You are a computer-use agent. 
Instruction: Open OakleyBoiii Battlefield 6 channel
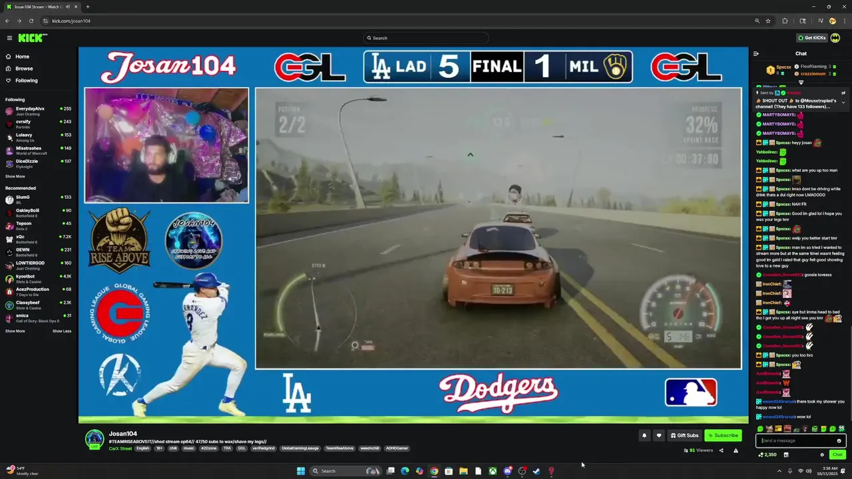click(x=39, y=212)
